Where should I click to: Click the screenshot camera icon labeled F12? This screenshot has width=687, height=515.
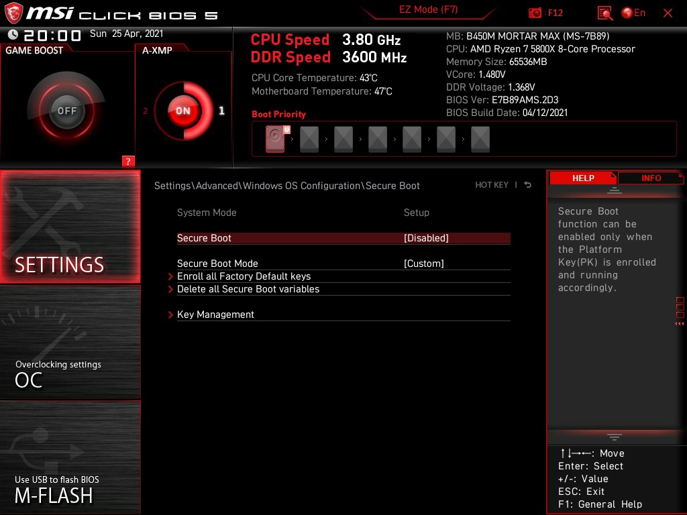click(x=535, y=13)
